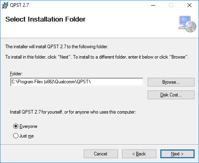199x163 pixels.
Task: Click the Install QPST for yourself prompt text
Action: 73,112
